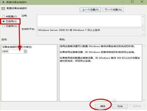Decrease timeout with spinner down arrow
This screenshot has width=147, height=111.
(x=25, y=52)
